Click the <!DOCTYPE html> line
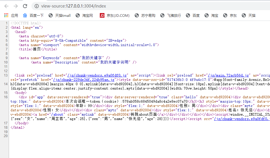Image resolution: width=270 pixels, height=158 pixels. pos(26,23)
